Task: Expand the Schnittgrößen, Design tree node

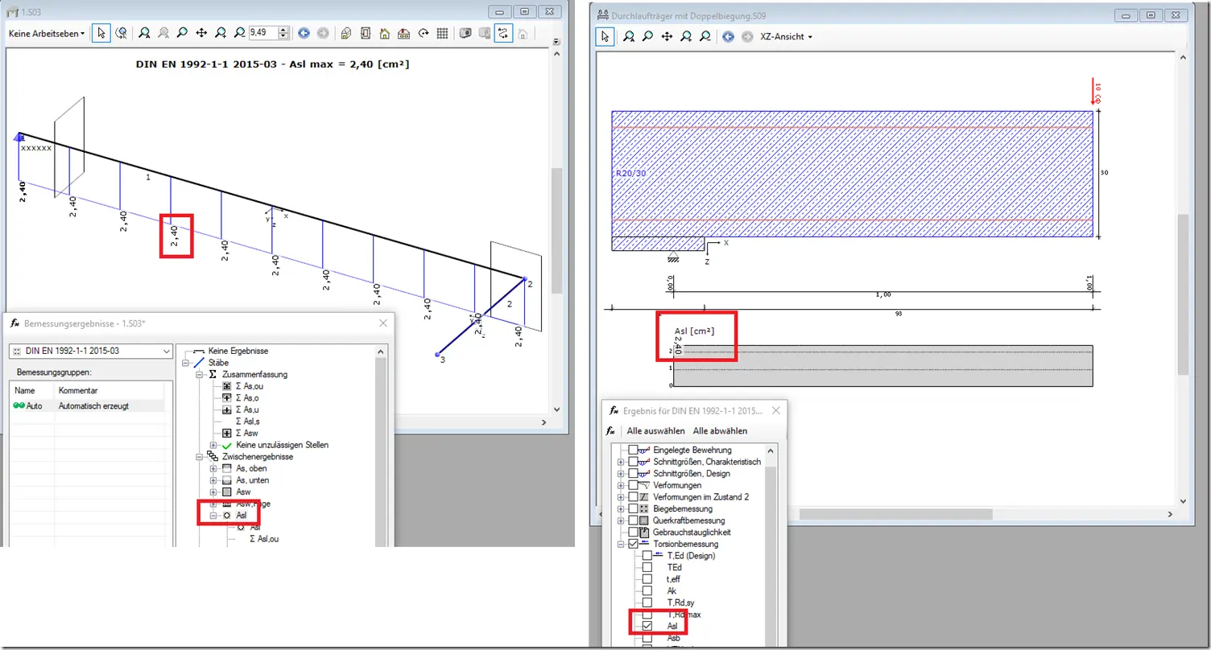Action: (x=620, y=474)
